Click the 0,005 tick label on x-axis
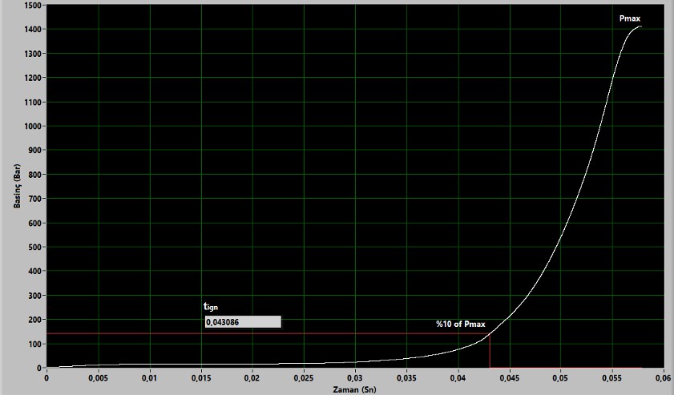 [98, 377]
